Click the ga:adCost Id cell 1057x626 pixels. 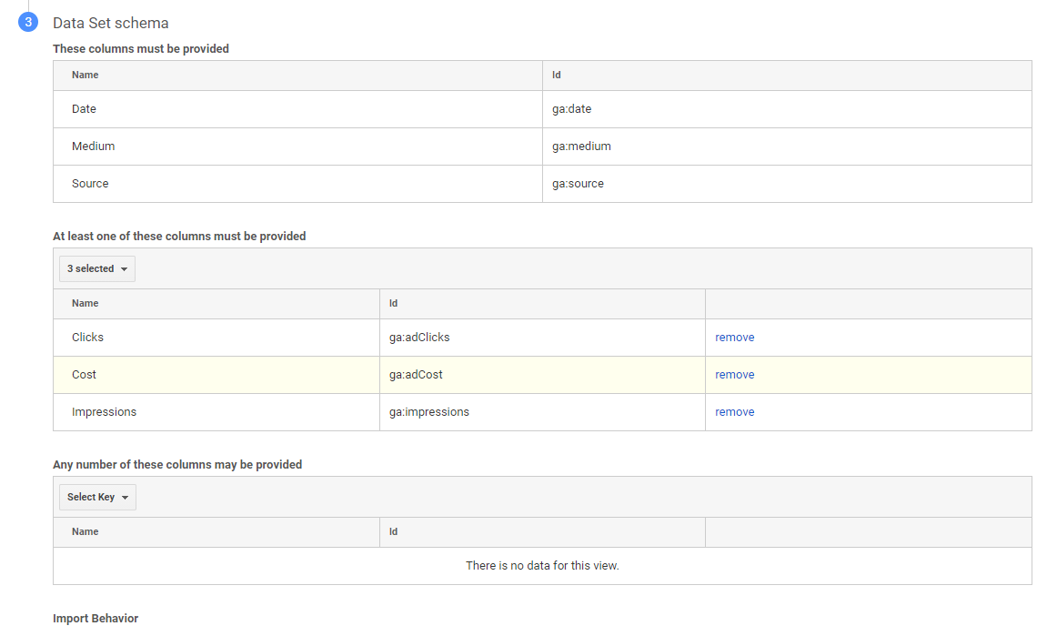(416, 375)
